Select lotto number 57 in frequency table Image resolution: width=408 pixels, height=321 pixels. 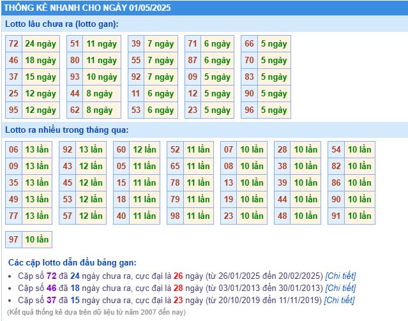click(x=68, y=216)
